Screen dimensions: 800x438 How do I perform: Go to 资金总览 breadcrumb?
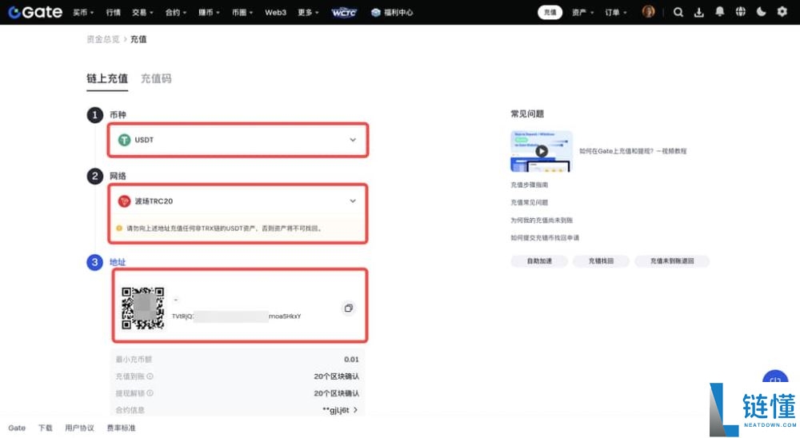[x=102, y=39]
